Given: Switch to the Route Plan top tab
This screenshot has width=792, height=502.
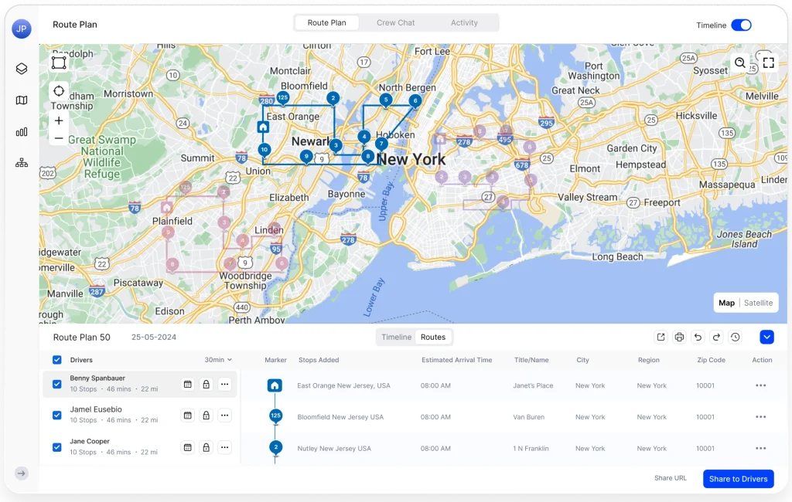Looking at the screenshot, I should (327, 22).
